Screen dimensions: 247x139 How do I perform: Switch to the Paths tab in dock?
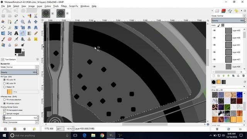230,11
